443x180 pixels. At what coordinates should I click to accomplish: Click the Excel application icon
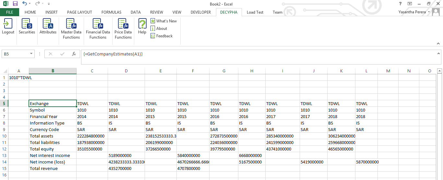(x=6, y=4)
